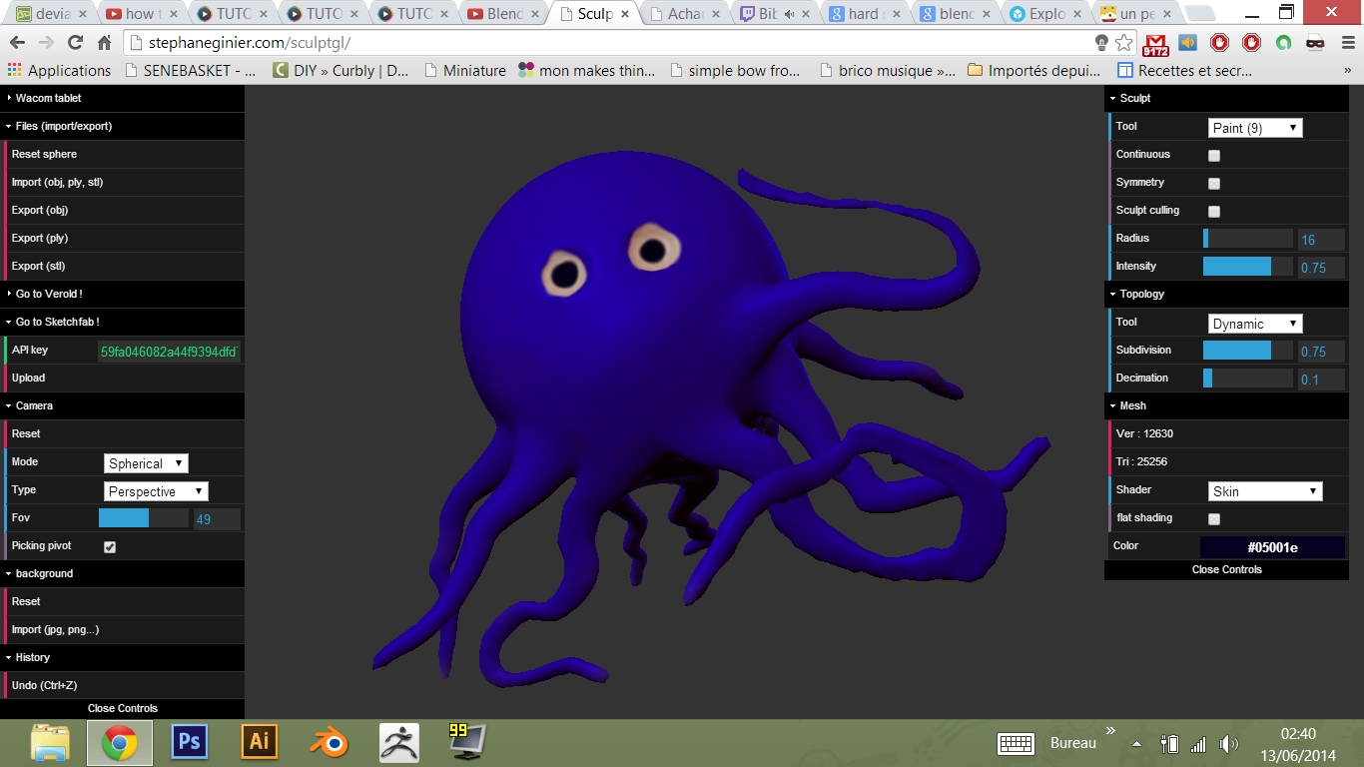Open the camera Type dropdown showing Perspective
Image resolution: width=1364 pixels, height=767 pixels.
tap(156, 491)
